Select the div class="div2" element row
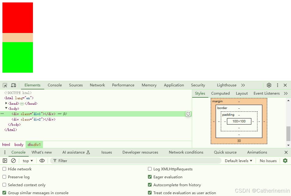This screenshot has height=196, width=291. coord(96,119)
